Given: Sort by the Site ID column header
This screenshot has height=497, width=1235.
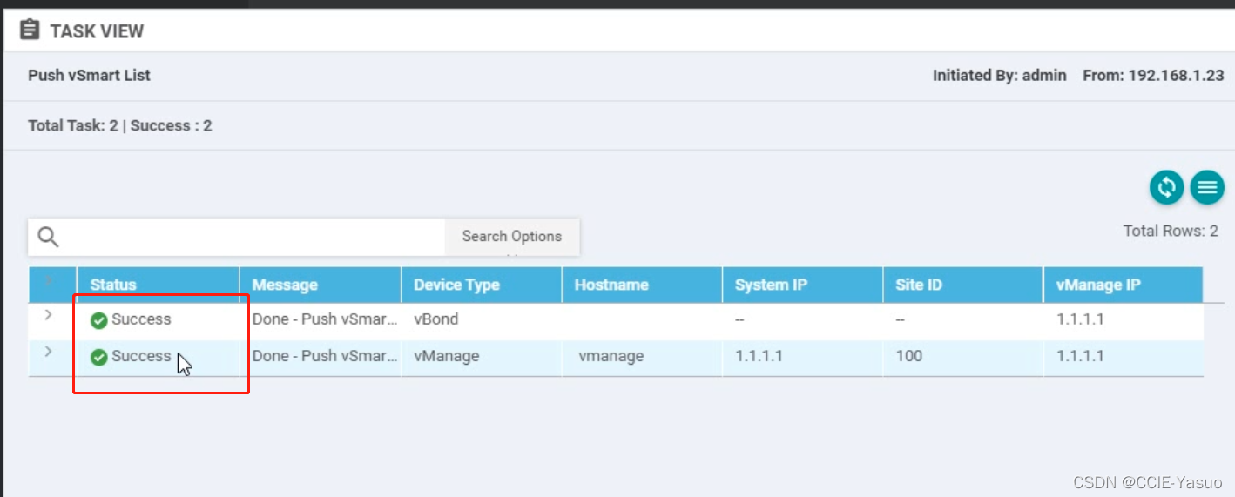Looking at the screenshot, I should point(919,285).
